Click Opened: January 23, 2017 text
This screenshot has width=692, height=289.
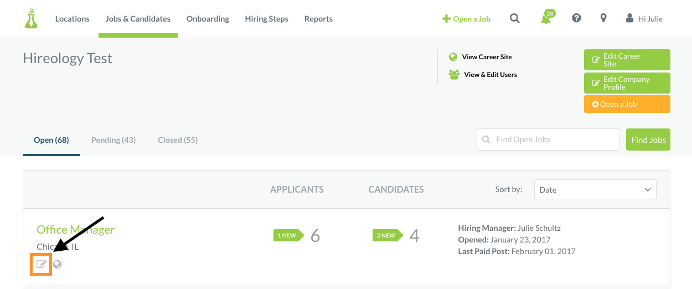504,240
